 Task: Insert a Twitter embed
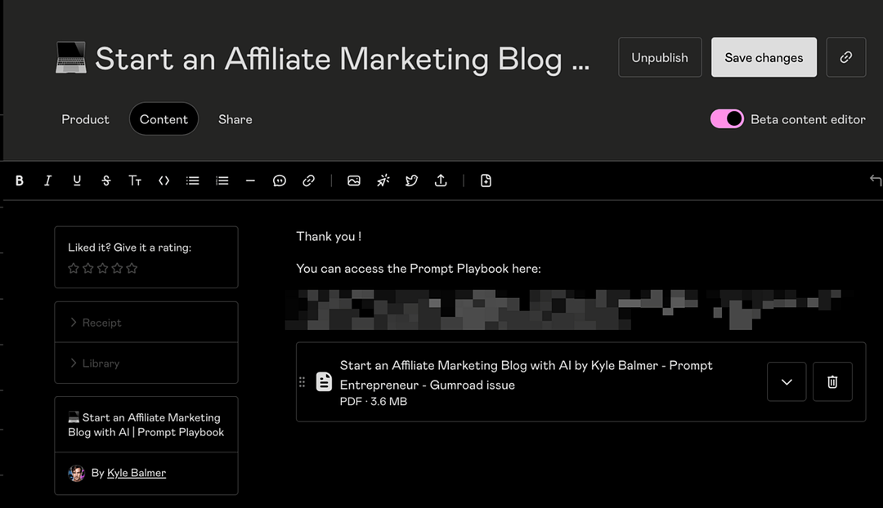point(411,180)
